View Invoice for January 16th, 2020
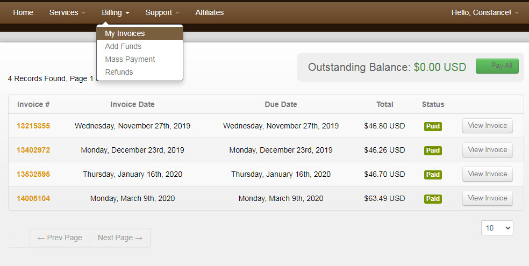This screenshot has width=529, height=266. click(x=488, y=174)
